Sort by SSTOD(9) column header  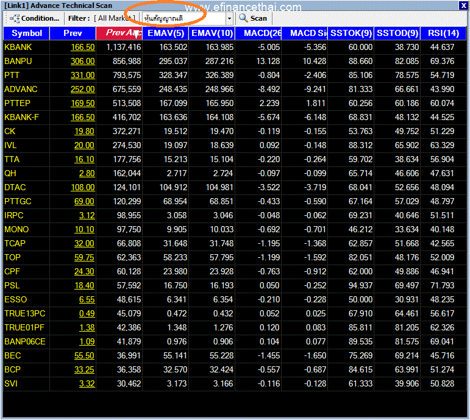point(397,33)
